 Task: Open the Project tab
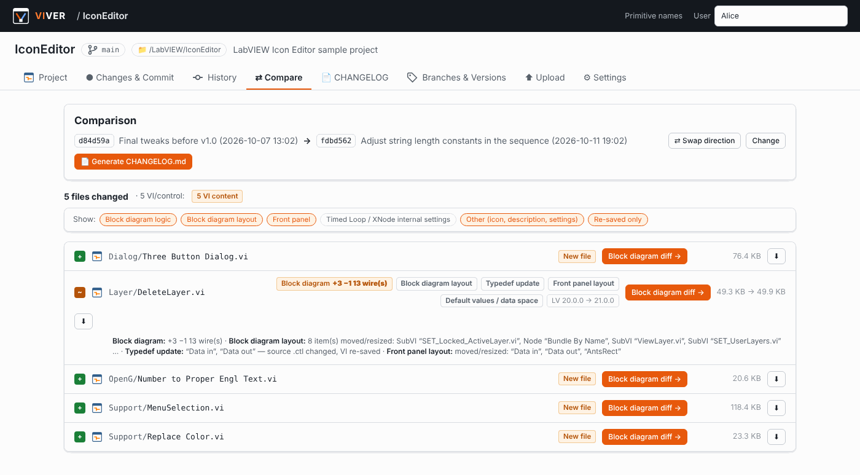45,77
